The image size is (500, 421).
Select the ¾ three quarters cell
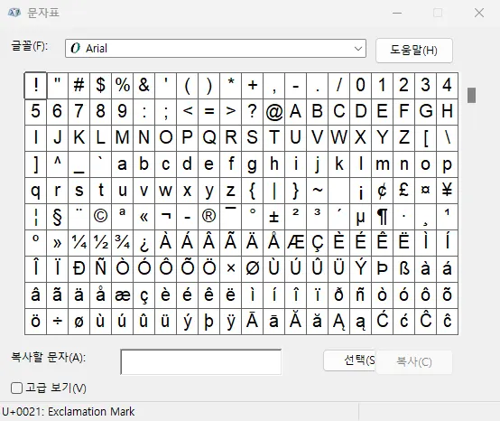point(123,243)
